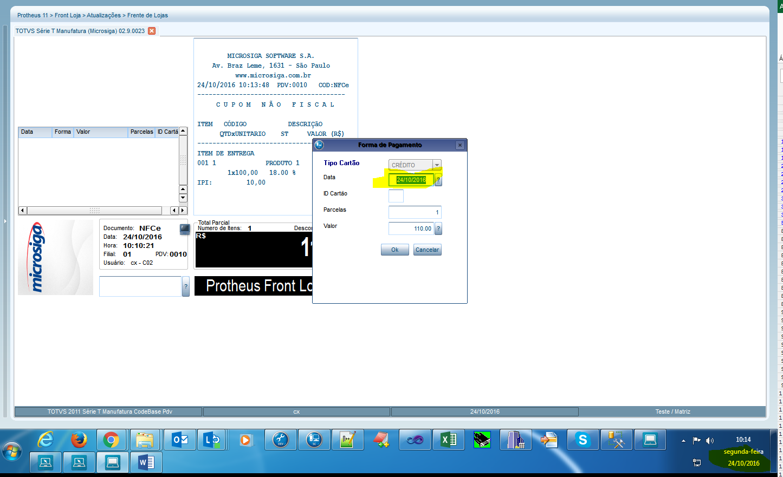Screen dimensions: 783x477
Task: Click the cx user status bar entry
Action: [296, 412]
